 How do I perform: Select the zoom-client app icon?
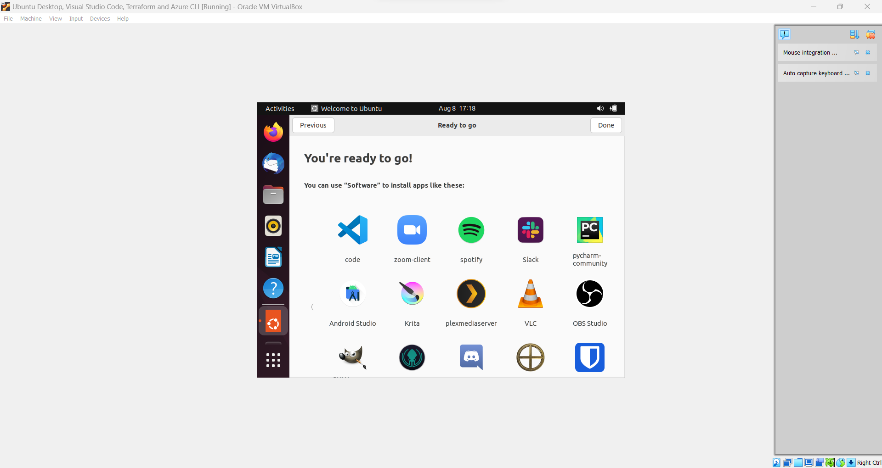point(412,230)
